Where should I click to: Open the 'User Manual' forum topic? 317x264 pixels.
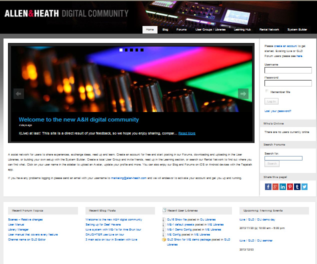click(x=16, y=224)
